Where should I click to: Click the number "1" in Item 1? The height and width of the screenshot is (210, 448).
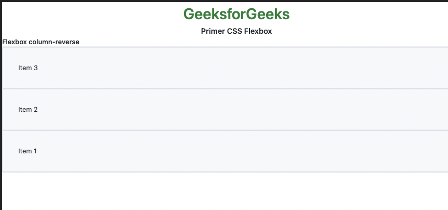tap(35, 151)
